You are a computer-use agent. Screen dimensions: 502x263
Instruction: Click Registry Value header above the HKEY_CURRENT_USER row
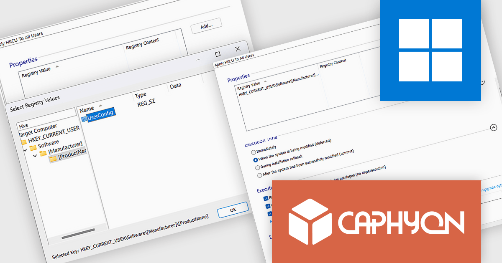(x=249, y=87)
